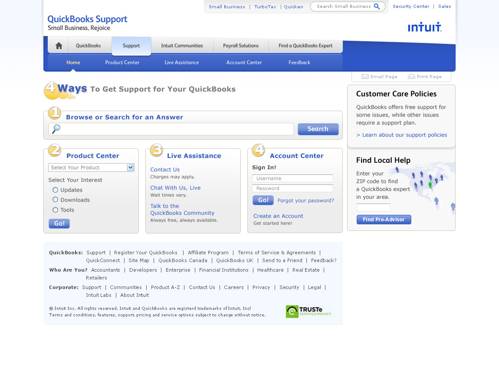Select Live Assistance in the blue sub-navigation

tap(182, 62)
